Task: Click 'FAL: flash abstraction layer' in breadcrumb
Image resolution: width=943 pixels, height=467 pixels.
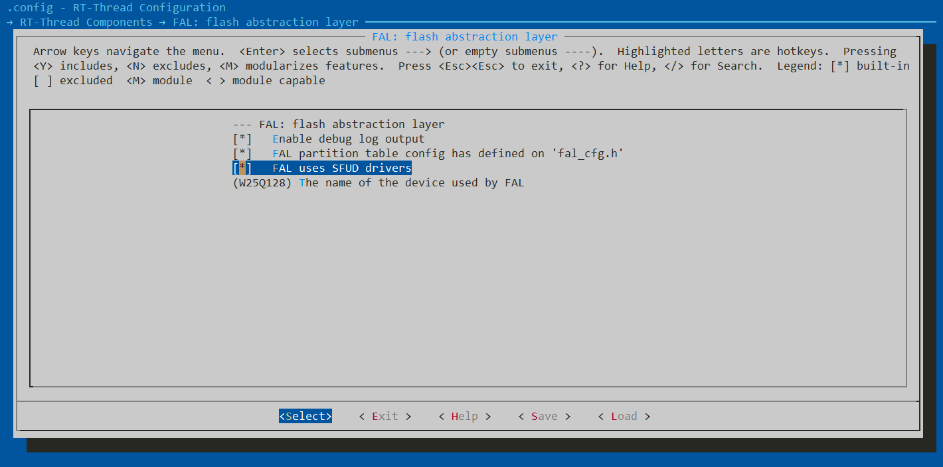Action: (x=266, y=22)
